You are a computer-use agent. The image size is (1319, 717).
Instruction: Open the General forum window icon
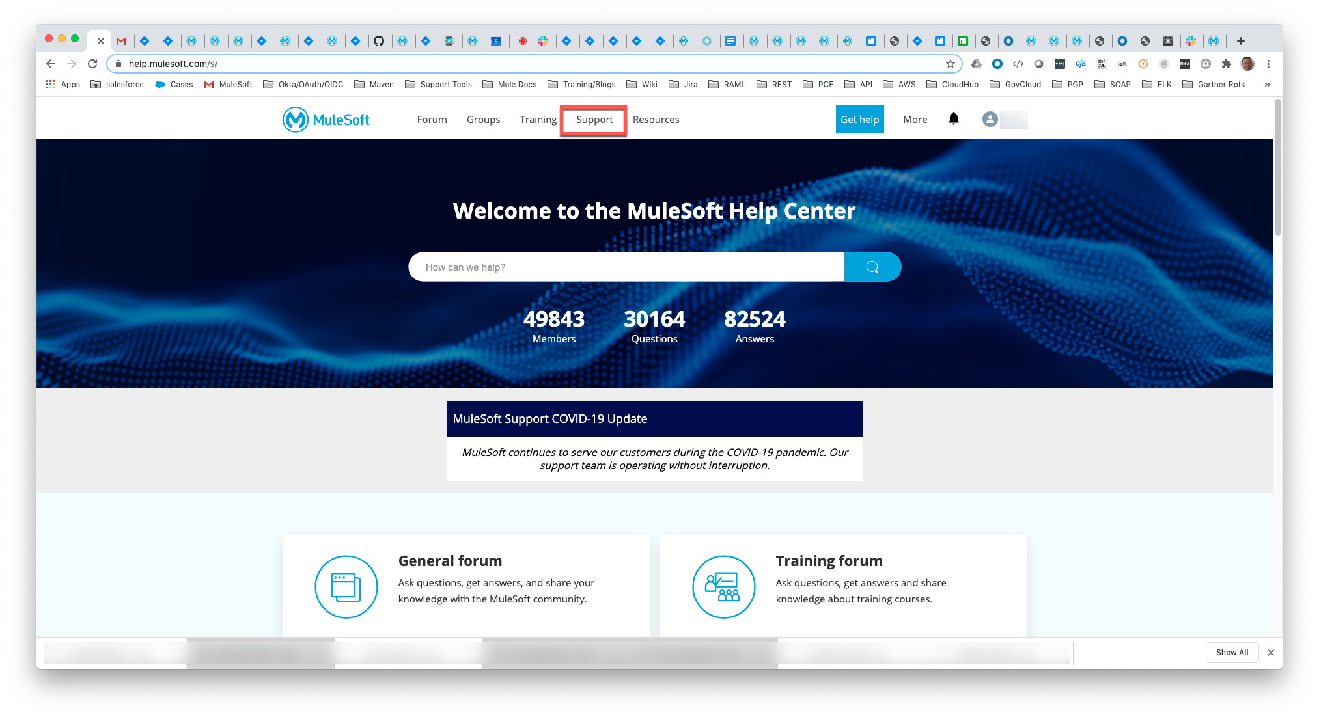point(346,586)
